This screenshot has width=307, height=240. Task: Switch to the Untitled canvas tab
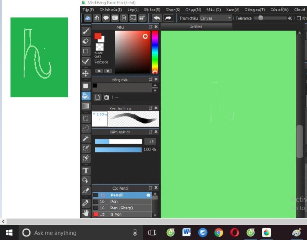click(196, 27)
